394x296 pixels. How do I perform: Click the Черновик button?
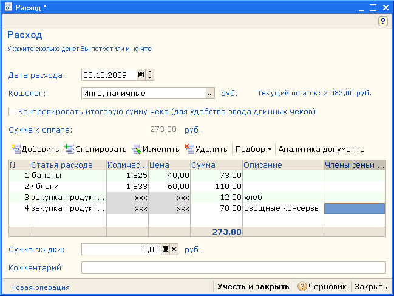(x=322, y=287)
